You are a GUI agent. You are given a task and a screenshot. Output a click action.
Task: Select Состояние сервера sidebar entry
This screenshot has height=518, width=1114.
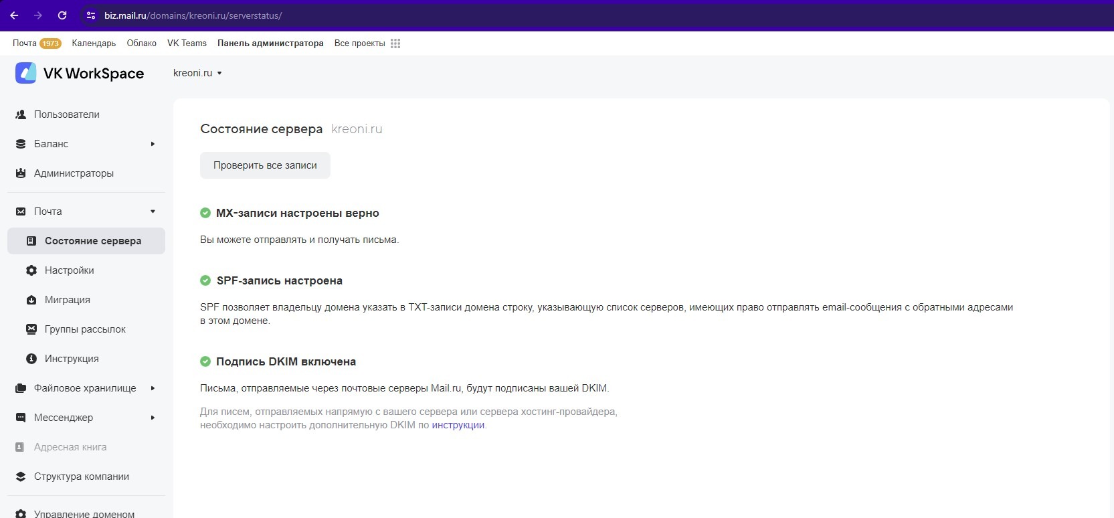pos(86,241)
